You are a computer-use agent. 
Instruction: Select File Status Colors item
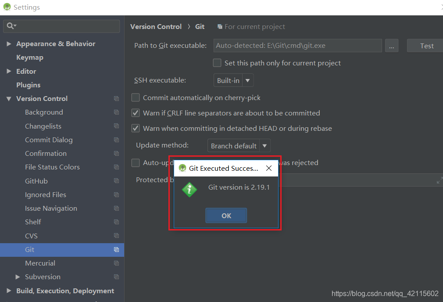coord(52,167)
